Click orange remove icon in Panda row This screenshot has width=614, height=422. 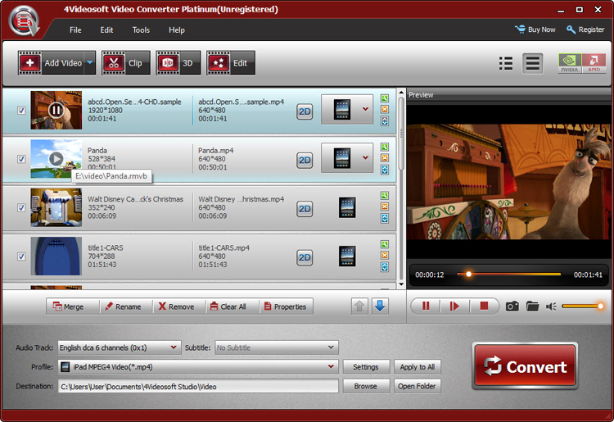point(385,158)
